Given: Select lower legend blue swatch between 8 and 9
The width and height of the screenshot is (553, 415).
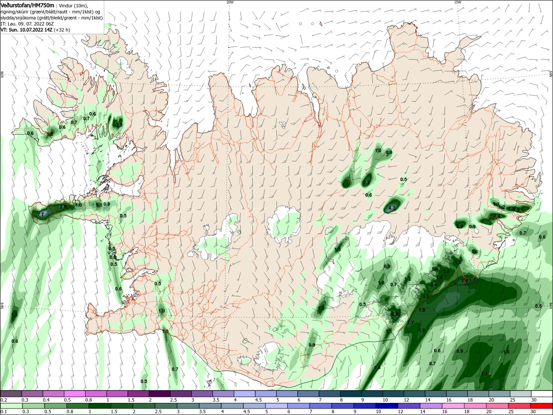Looking at the screenshot, I should pos(343,406).
